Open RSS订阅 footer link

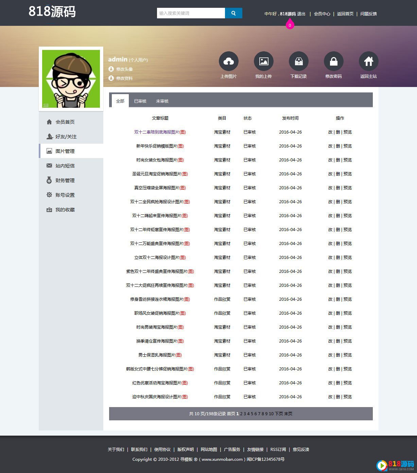pos(278,449)
